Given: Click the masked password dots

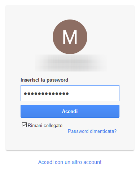Looking at the screenshot, I should pos(46,94).
